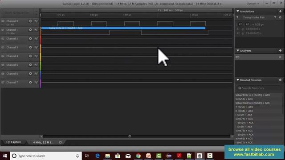Click the left scroll arrow of the timeline
The image size is (285, 160).
point(41,136)
